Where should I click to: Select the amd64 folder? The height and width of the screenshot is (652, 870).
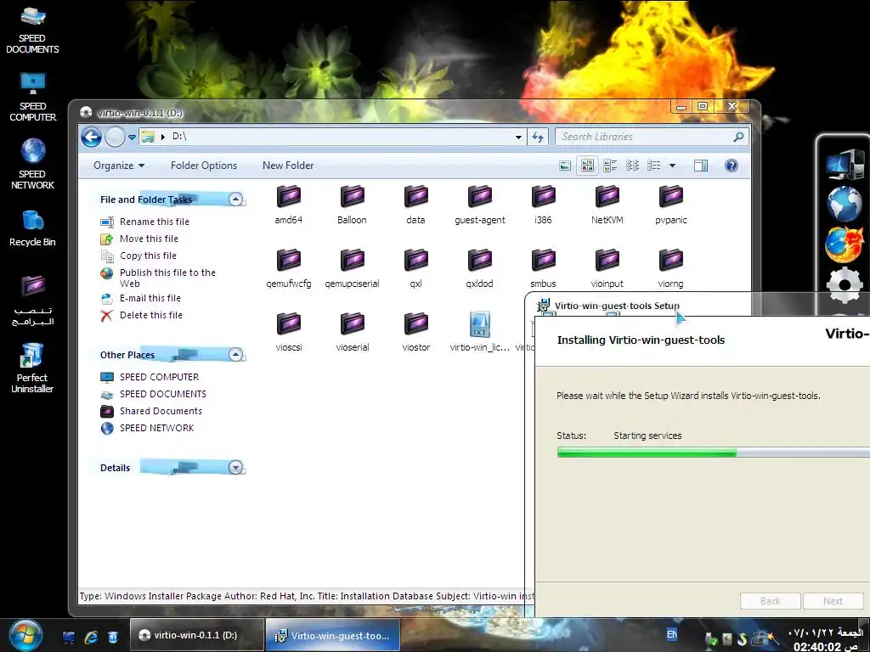pyautogui.click(x=289, y=204)
